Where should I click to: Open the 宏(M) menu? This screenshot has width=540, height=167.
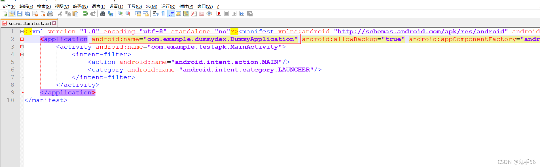[x=152, y=6]
